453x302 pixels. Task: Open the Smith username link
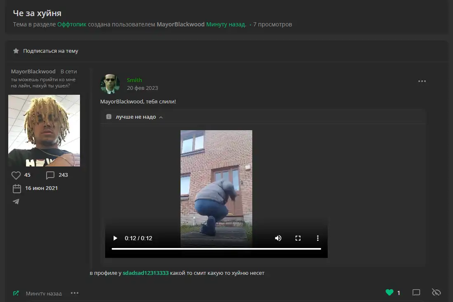pyautogui.click(x=134, y=80)
